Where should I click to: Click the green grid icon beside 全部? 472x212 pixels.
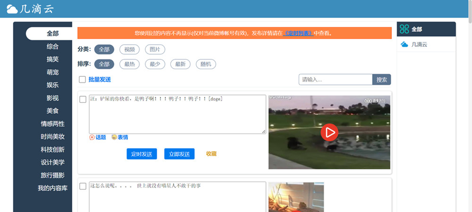(404, 29)
